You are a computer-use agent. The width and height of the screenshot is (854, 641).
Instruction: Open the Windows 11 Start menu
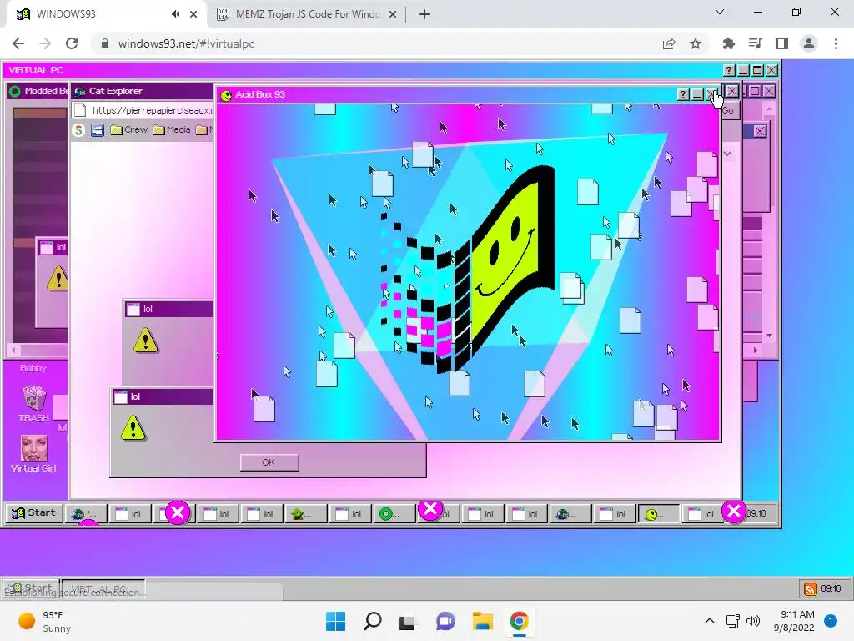point(335,621)
